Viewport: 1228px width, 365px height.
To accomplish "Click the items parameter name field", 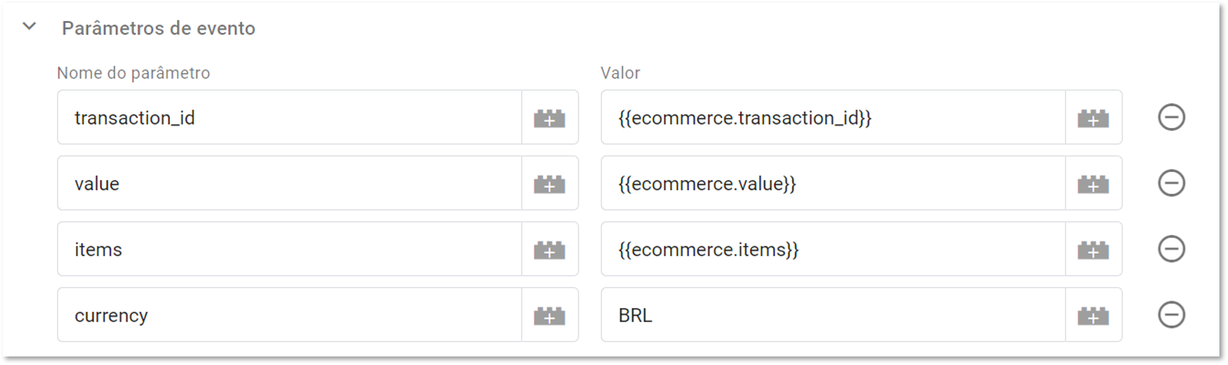I will [289, 249].
